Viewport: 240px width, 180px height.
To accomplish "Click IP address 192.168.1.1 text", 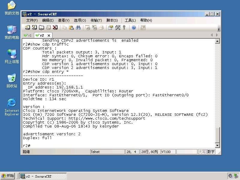I will 70,87.
